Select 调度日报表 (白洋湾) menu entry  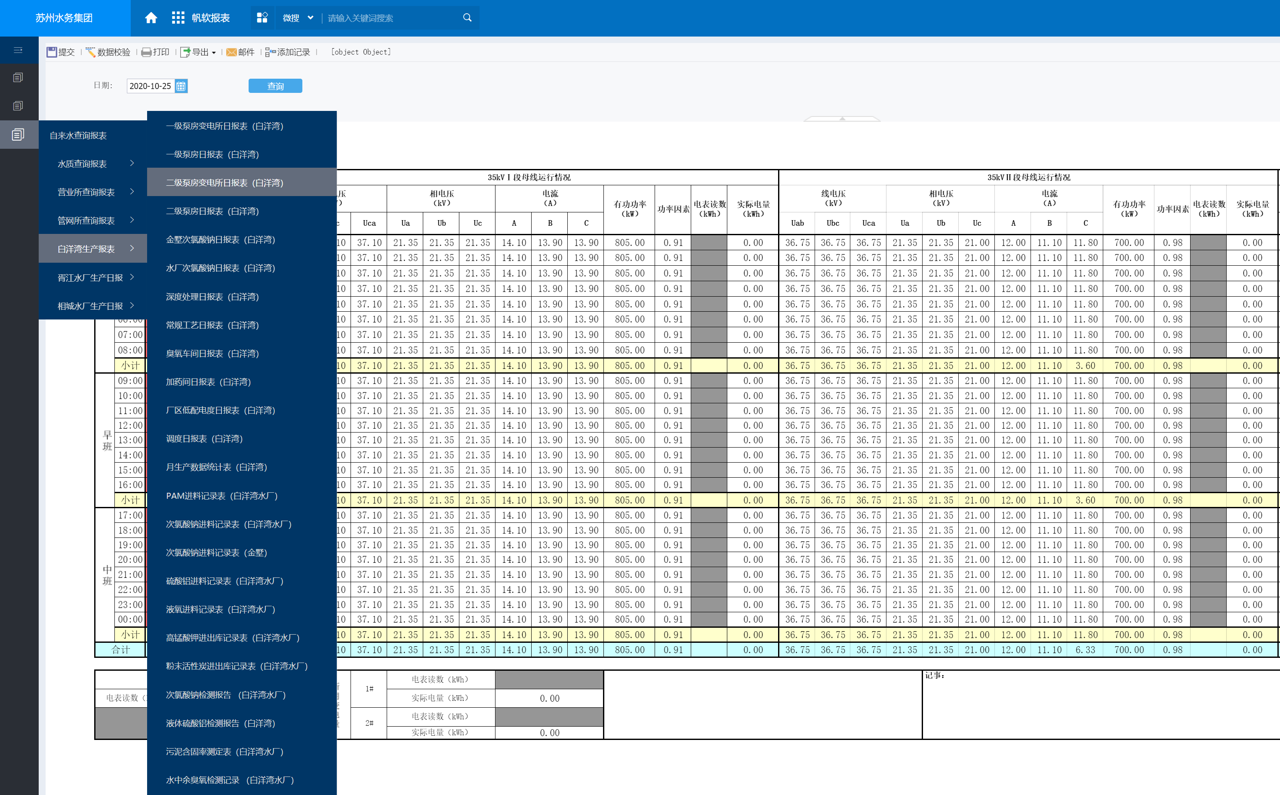204,439
